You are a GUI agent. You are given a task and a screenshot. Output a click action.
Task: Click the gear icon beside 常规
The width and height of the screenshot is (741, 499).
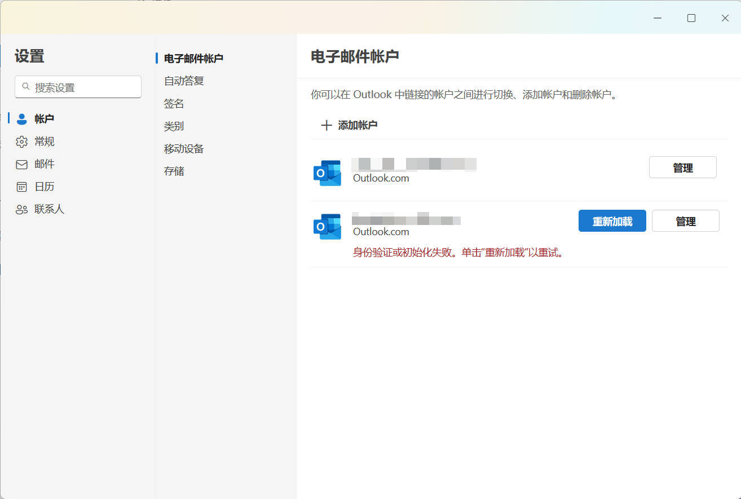[22, 142]
